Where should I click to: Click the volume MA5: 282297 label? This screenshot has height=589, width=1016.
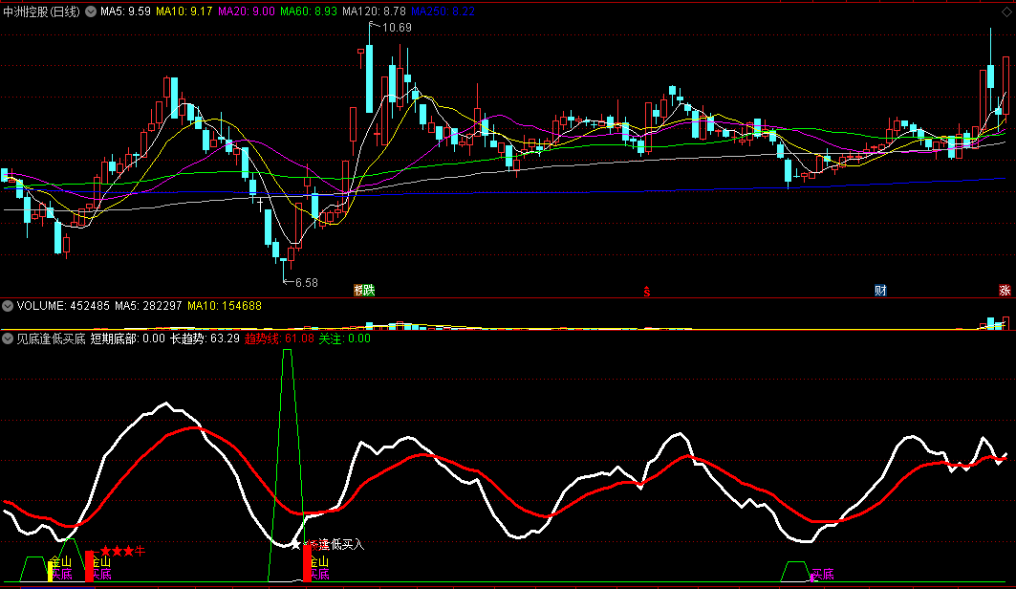coord(148,306)
